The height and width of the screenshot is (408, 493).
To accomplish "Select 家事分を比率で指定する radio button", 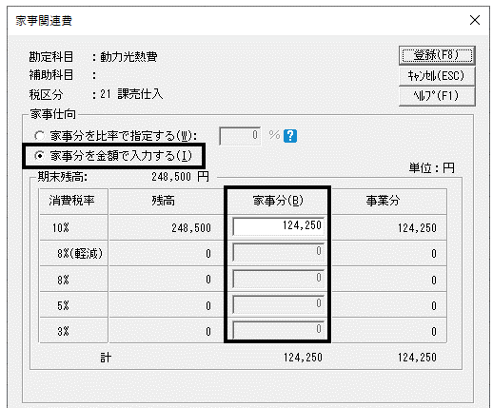I will click(x=39, y=136).
